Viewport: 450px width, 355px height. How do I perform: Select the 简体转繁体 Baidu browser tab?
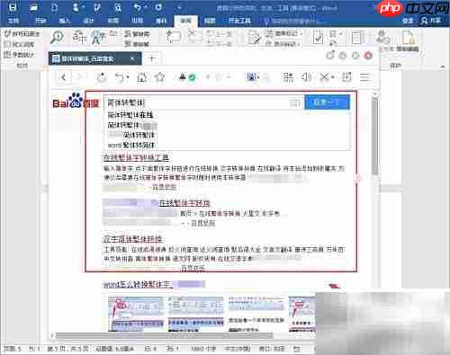(94, 58)
